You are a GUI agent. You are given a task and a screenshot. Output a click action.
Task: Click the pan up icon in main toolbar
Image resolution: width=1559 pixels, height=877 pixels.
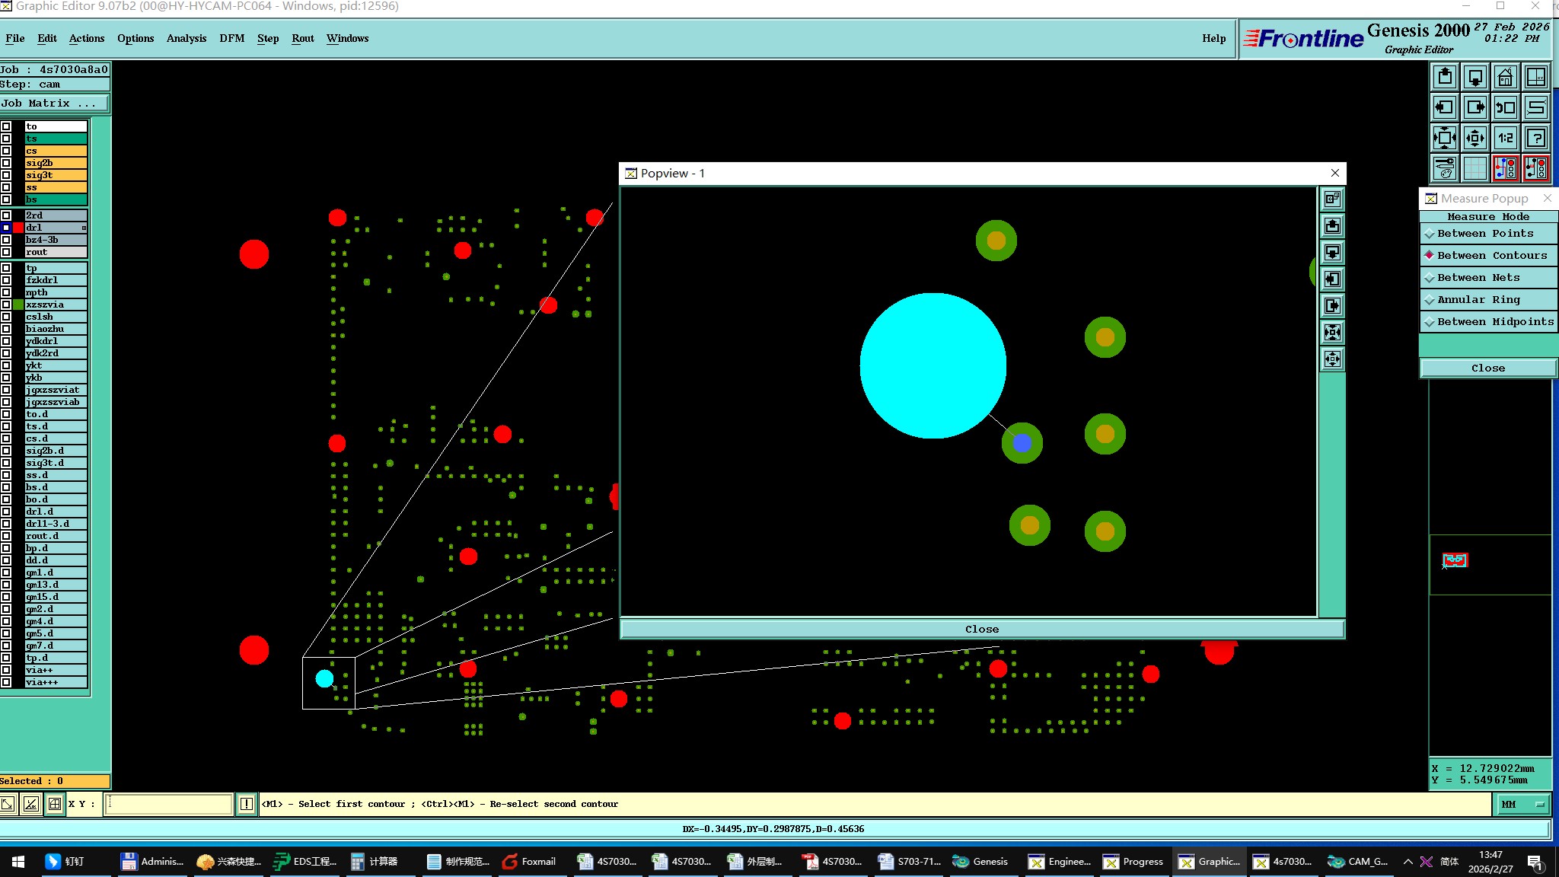click(1445, 78)
